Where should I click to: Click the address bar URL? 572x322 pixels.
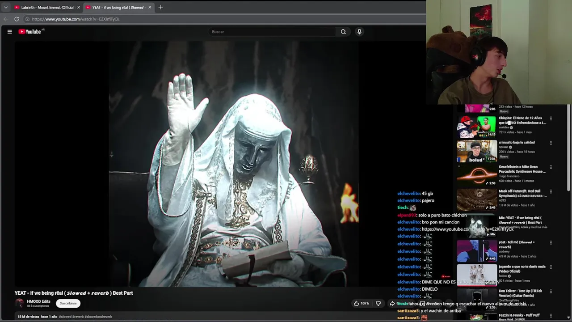tap(76, 19)
